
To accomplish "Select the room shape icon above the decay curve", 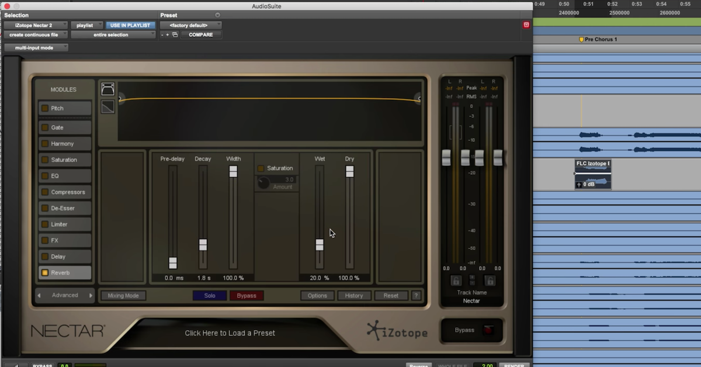I will (107, 88).
